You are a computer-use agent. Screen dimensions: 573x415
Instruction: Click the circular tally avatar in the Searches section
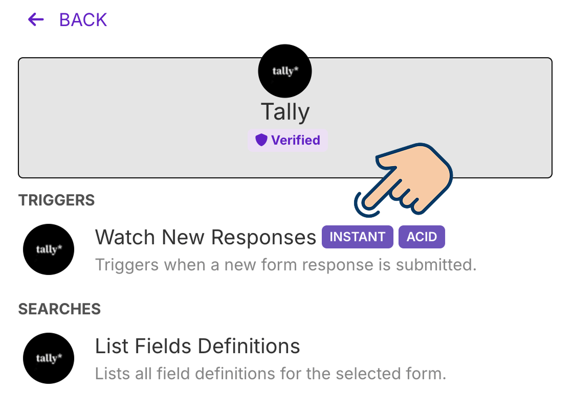pyautogui.click(x=48, y=358)
